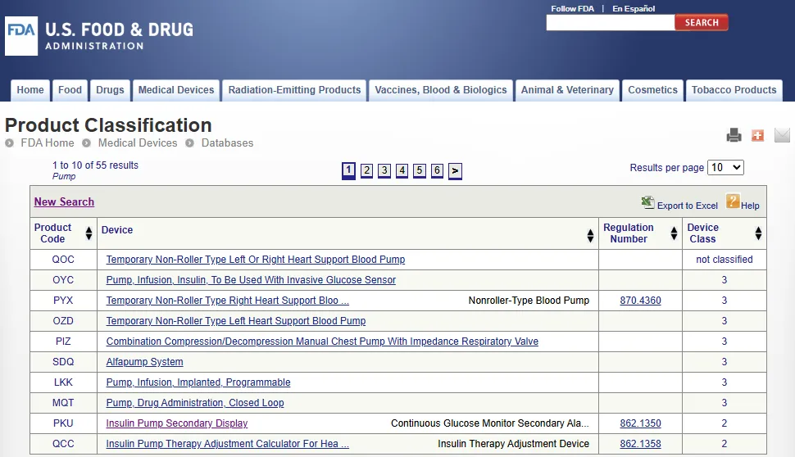Open Pump, Drug Administration, Closed Loop link
This screenshot has width=795, height=457.
coord(195,403)
